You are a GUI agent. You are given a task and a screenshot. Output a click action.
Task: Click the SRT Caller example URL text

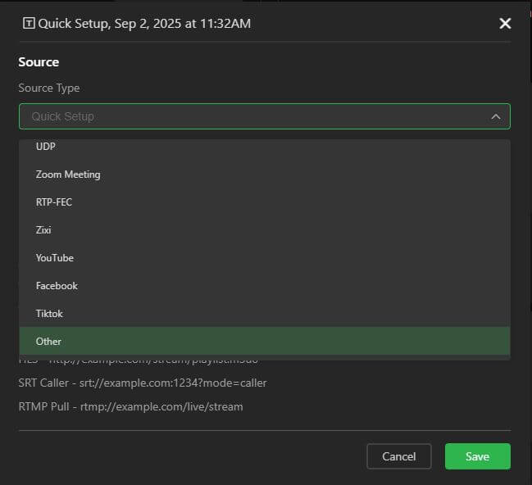click(142, 383)
